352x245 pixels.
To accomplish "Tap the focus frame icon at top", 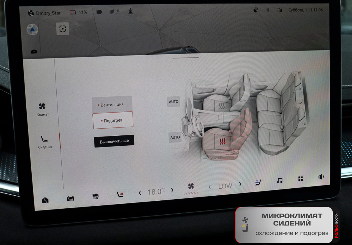I will pos(63,29).
